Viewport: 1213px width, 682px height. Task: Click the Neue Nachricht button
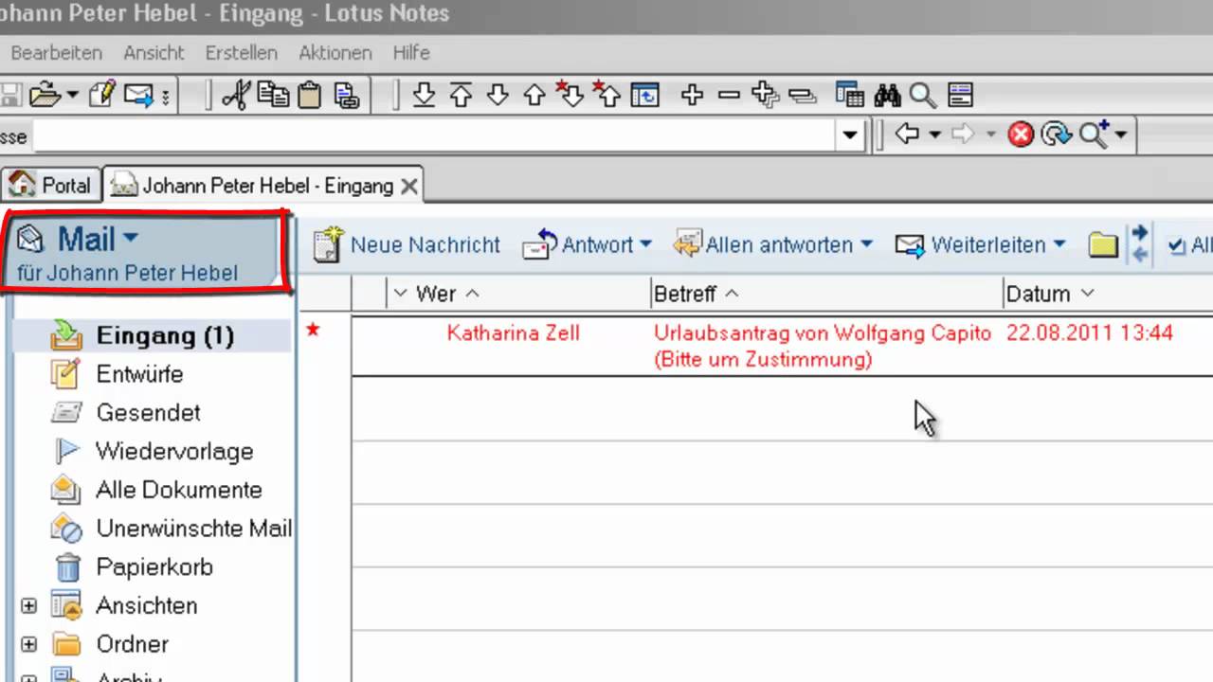(x=407, y=245)
